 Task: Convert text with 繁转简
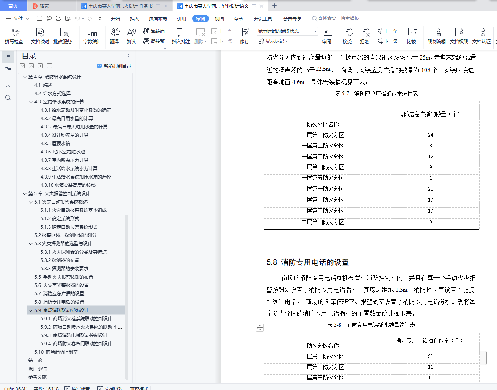coord(154,31)
